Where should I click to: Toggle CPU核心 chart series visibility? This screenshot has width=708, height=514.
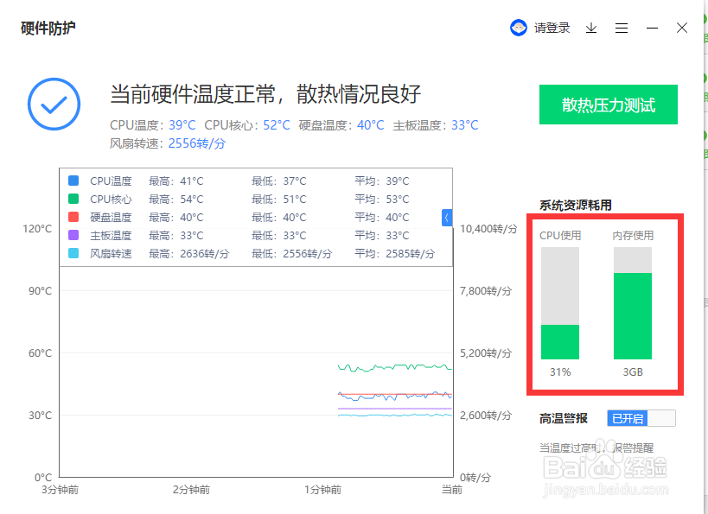73,199
